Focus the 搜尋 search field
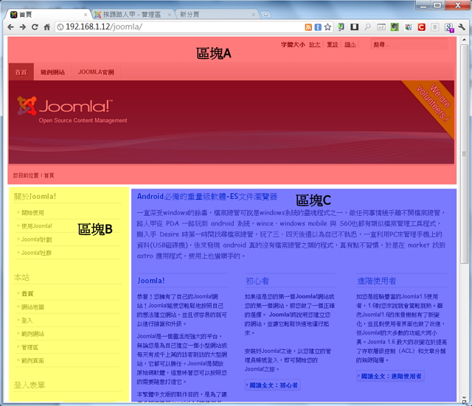472x406 pixels. click(409, 44)
